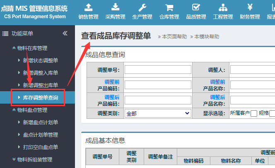Collapse the 物料在库管理 menu group
The width and height of the screenshot is (275, 168).
[31, 48]
